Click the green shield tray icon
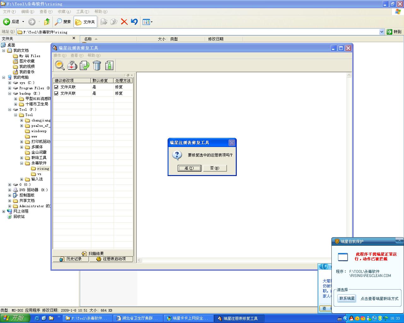The image size is (404, 323). (x=380, y=318)
